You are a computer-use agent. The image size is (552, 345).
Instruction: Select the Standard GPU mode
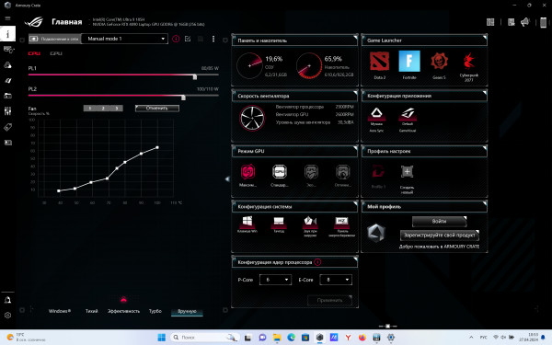coord(280,172)
